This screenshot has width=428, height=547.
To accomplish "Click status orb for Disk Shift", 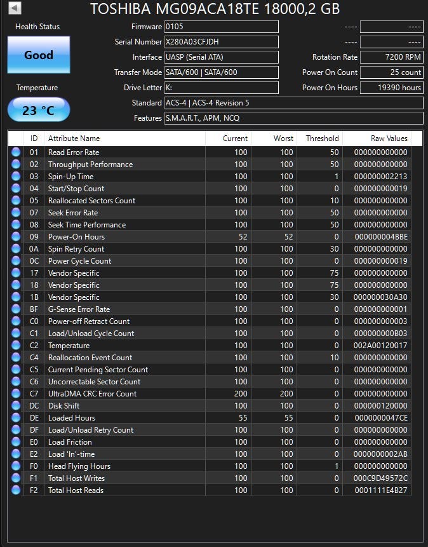I will [x=16, y=406].
